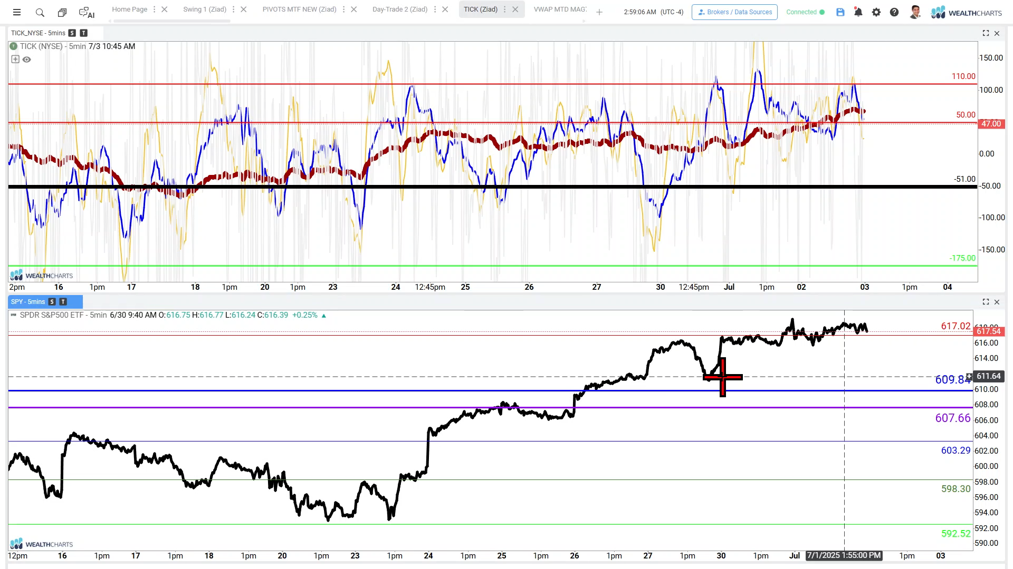Select the SPY - 5mins panel title
This screenshot has width=1013, height=569.
click(x=28, y=302)
